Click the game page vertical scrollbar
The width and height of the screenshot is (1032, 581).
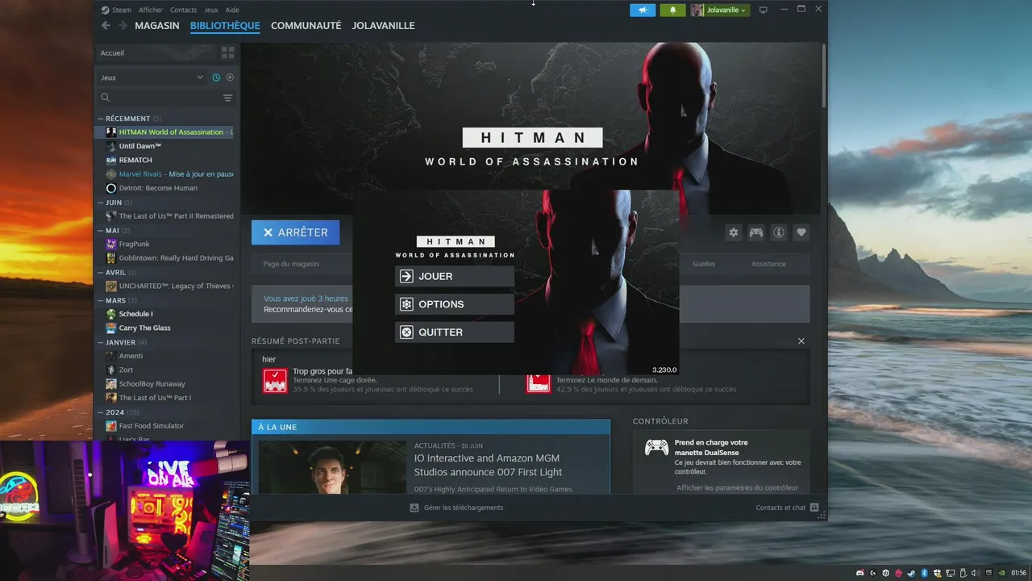coord(823,74)
